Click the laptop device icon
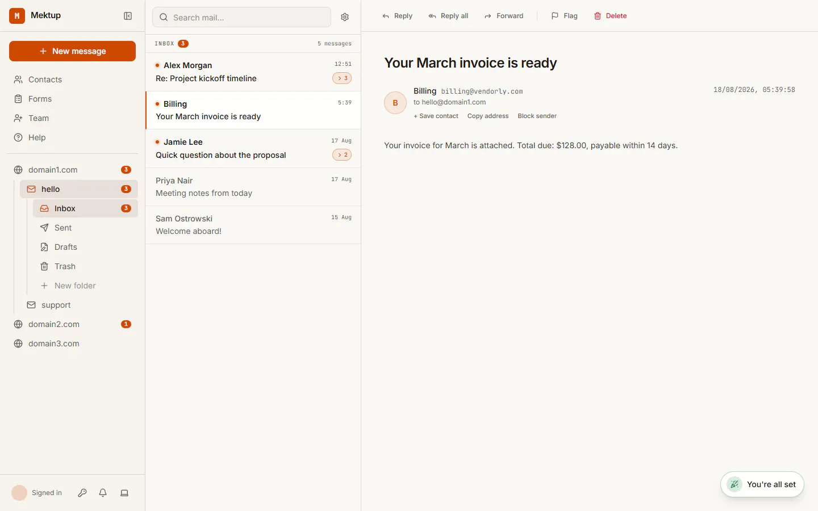 point(124,493)
